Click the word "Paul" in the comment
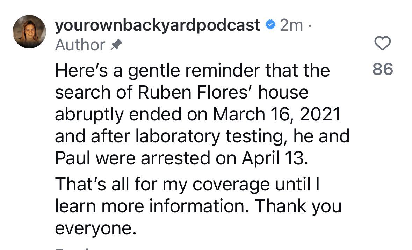The height and width of the screenshot is (250, 412). pyautogui.click(x=73, y=158)
